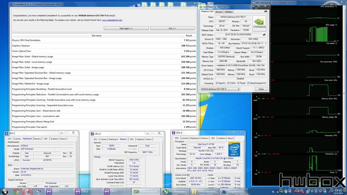Switch to CompuBench CL taskbar button
347x195 pixels.
[233, 192]
